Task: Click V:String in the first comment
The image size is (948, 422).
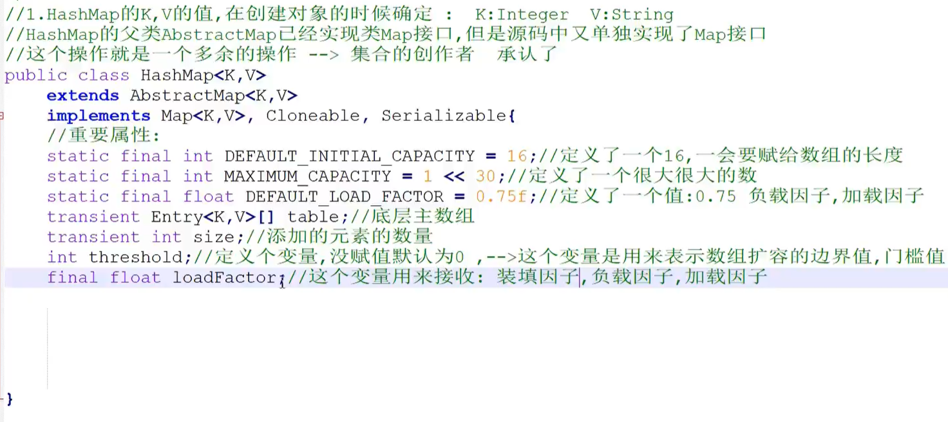Action: click(632, 14)
